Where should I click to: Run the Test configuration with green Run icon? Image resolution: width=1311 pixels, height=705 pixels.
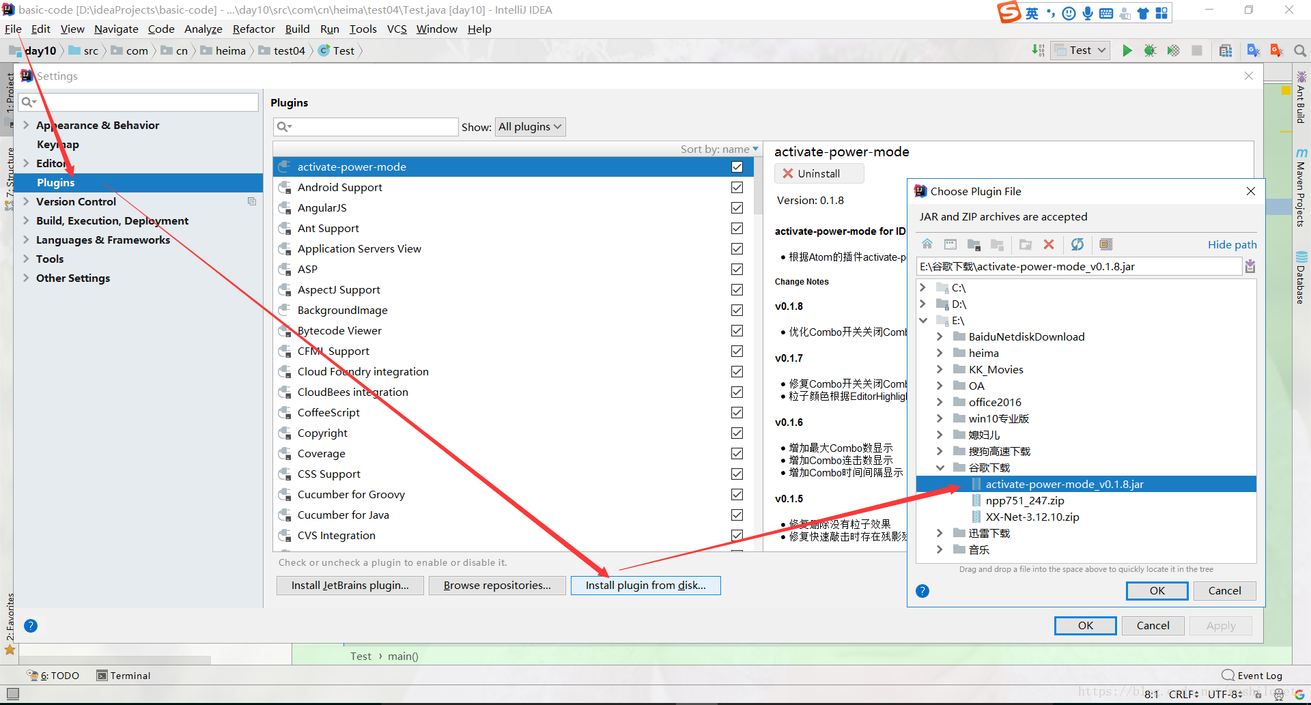(x=1127, y=51)
